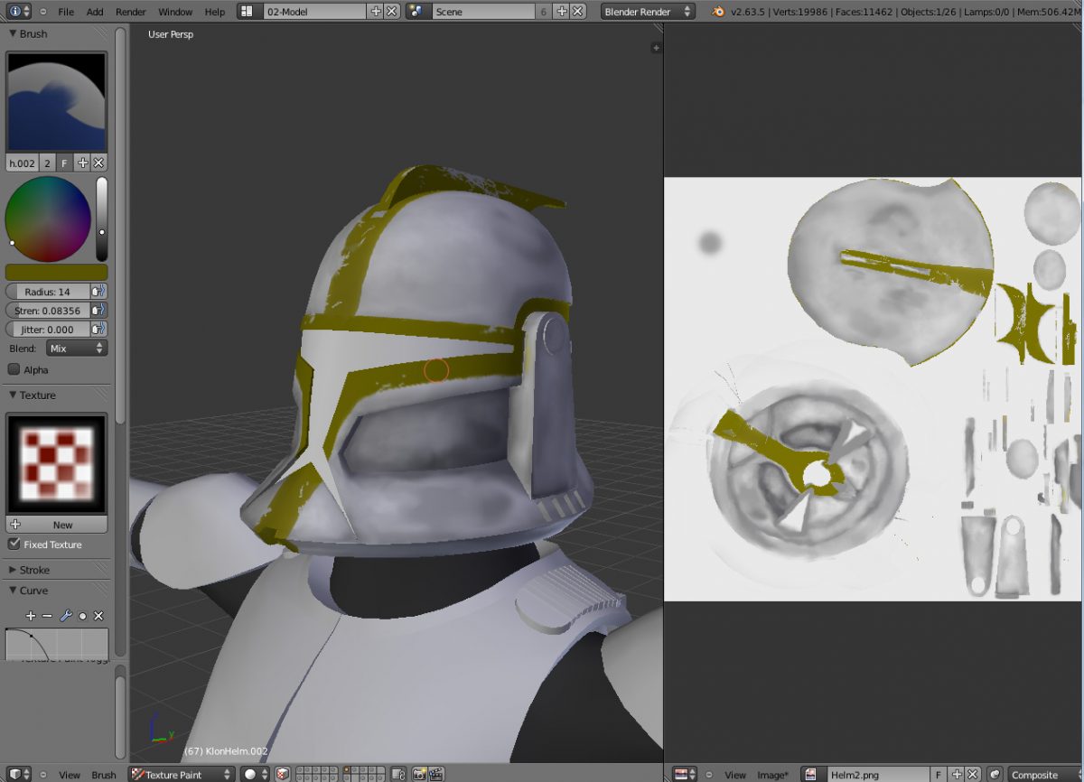The width and height of the screenshot is (1084, 782).
Task: Click the Helm2.png image name field
Action: tap(879, 774)
